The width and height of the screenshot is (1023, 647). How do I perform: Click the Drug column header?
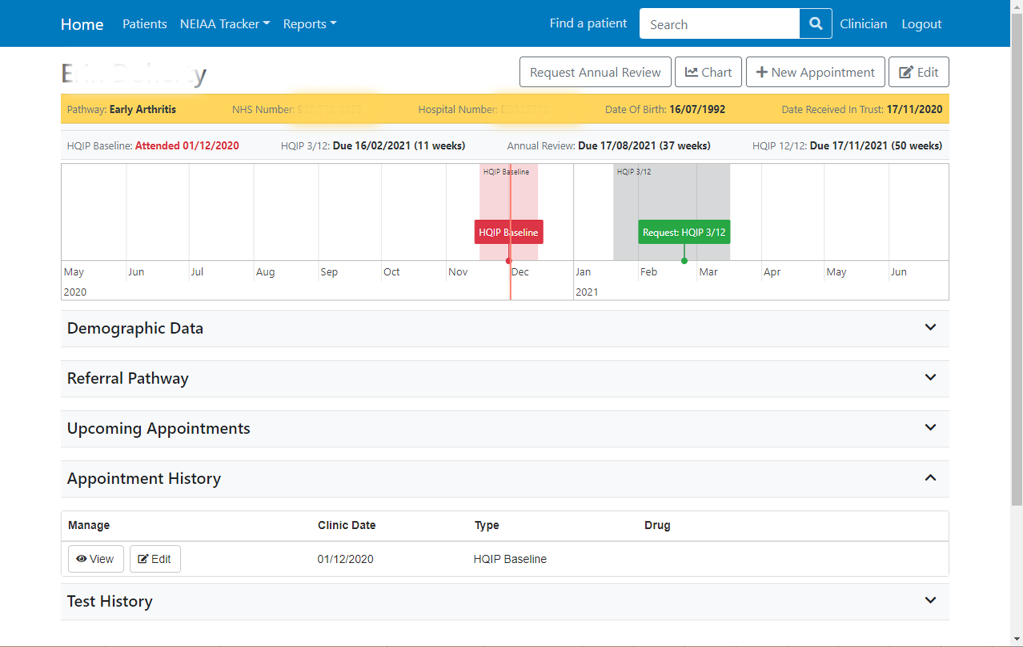tap(657, 525)
